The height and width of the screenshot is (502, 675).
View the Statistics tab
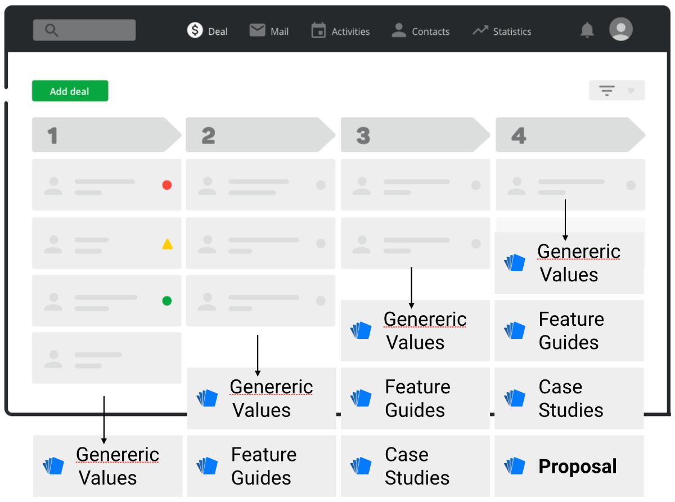pyautogui.click(x=502, y=31)
